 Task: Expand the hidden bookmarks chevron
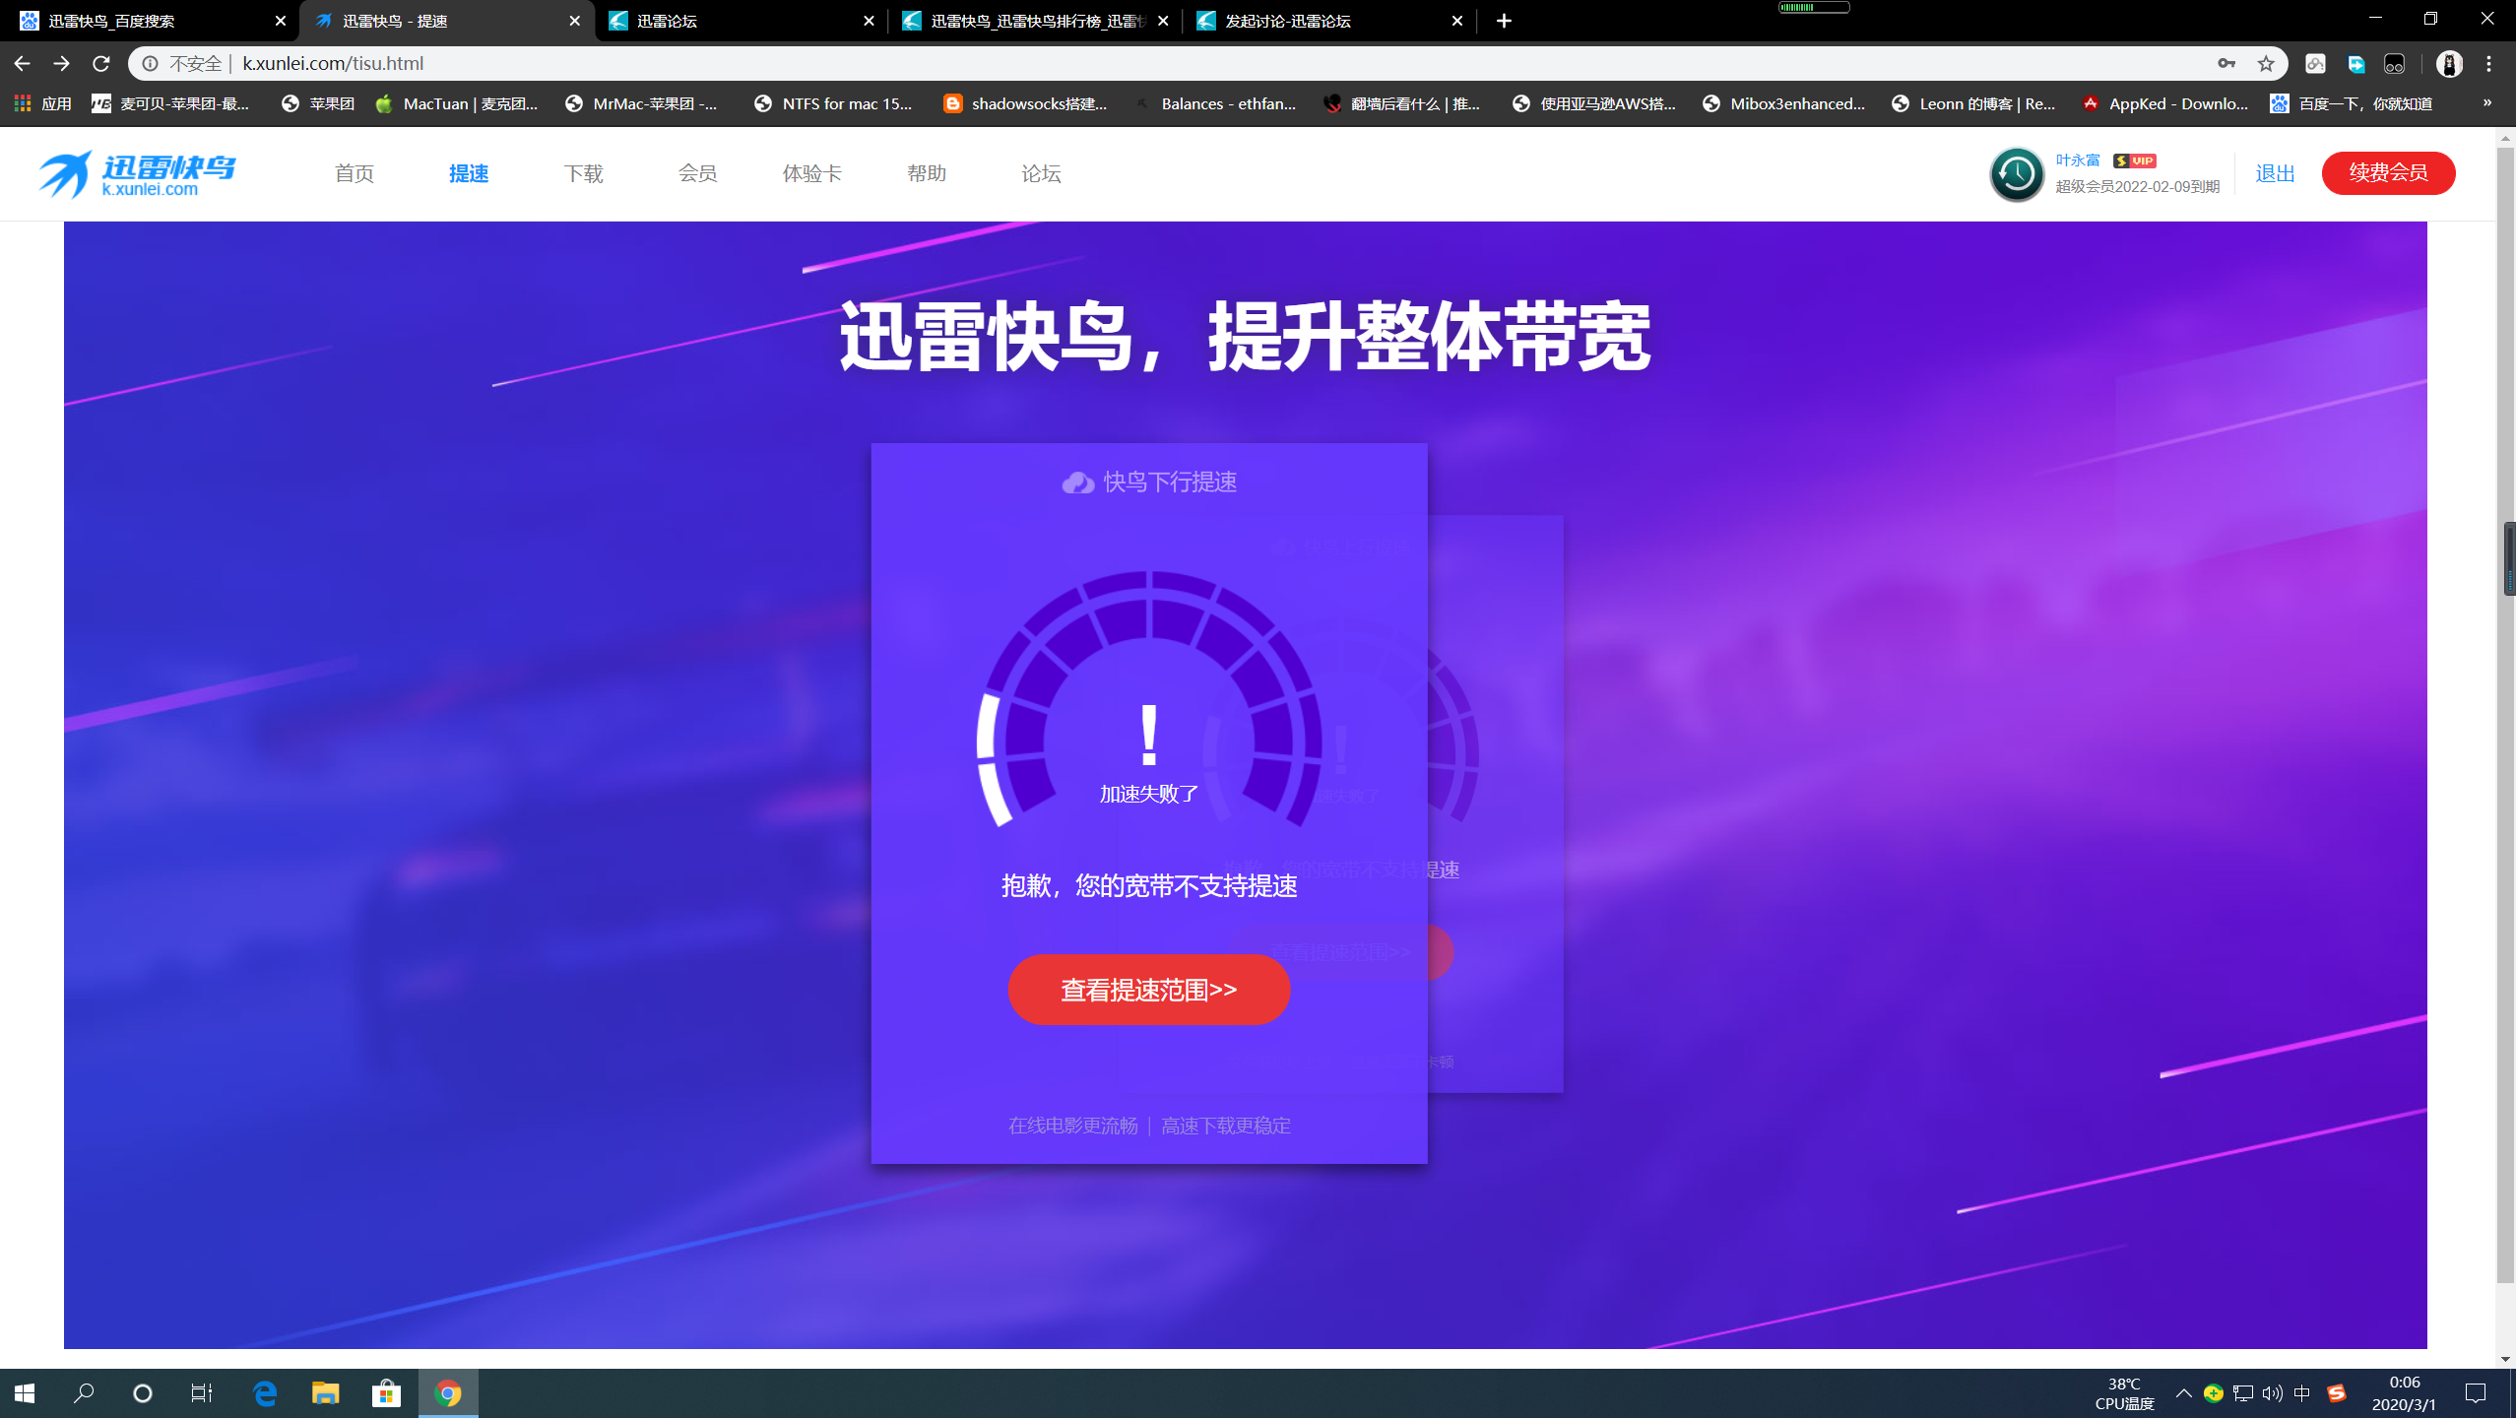point(2487,103)
